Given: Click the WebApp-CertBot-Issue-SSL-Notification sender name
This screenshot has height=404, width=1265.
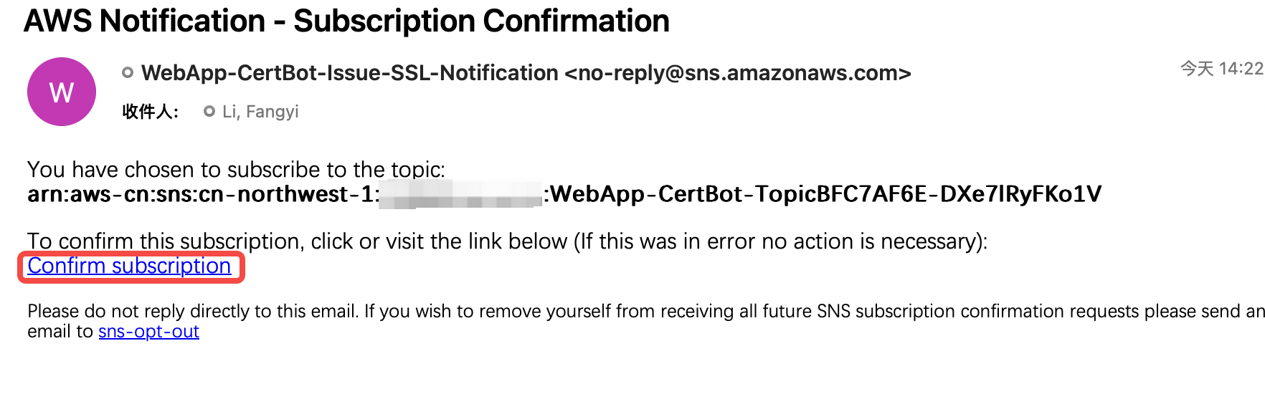Looking at the screenshot, I should point(350,73).
